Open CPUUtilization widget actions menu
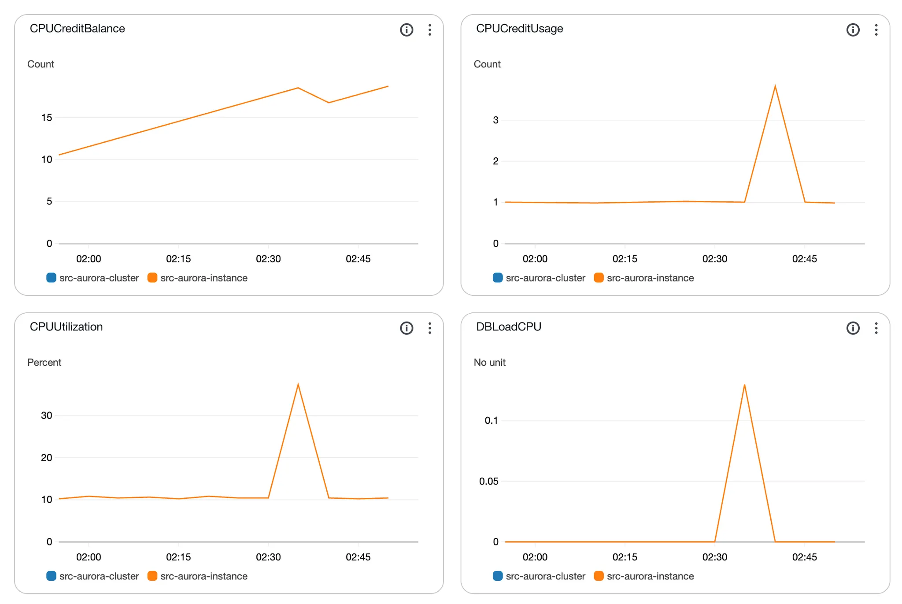902x604 pixels. tap(429, 328)
